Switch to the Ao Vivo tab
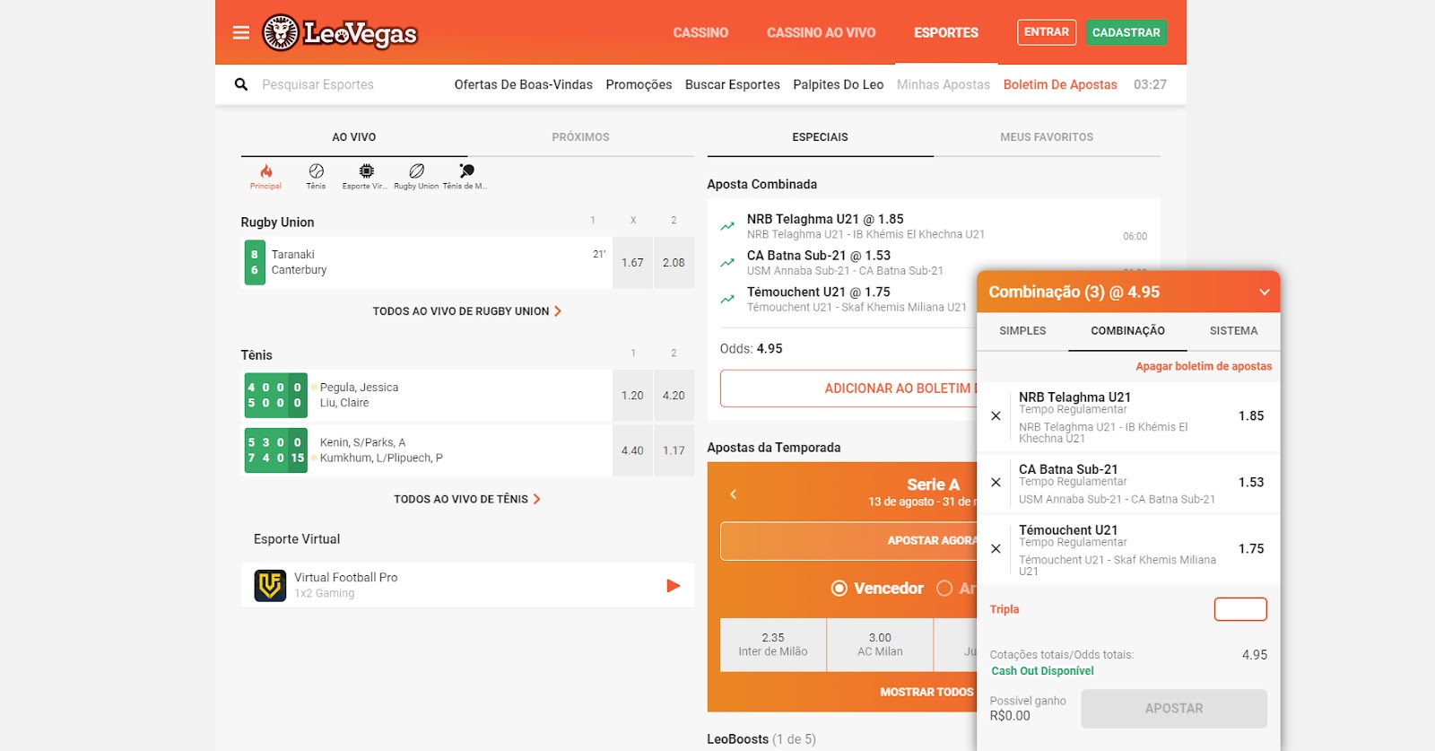 click(x=354, y=137)
